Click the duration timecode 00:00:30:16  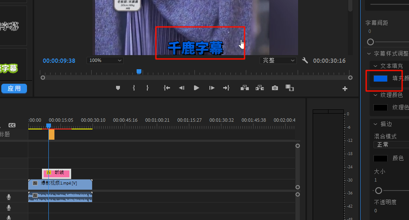[x=329, y=61]
